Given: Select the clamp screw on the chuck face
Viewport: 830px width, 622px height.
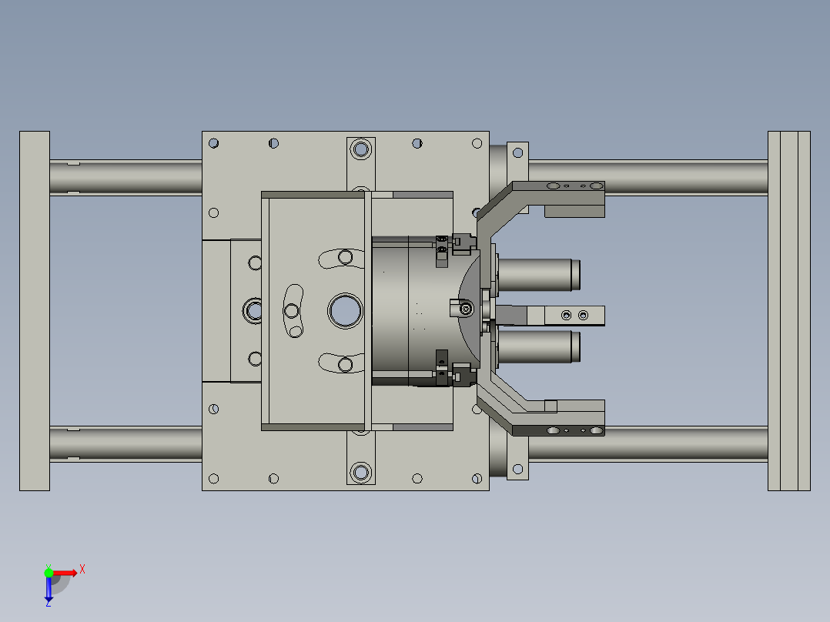Looking at the screenshot, I should click(x=466, y=309).
